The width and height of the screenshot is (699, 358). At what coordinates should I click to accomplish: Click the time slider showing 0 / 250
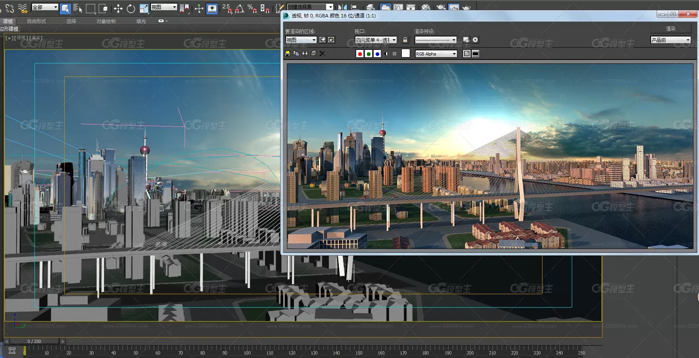tap(34, 341)
